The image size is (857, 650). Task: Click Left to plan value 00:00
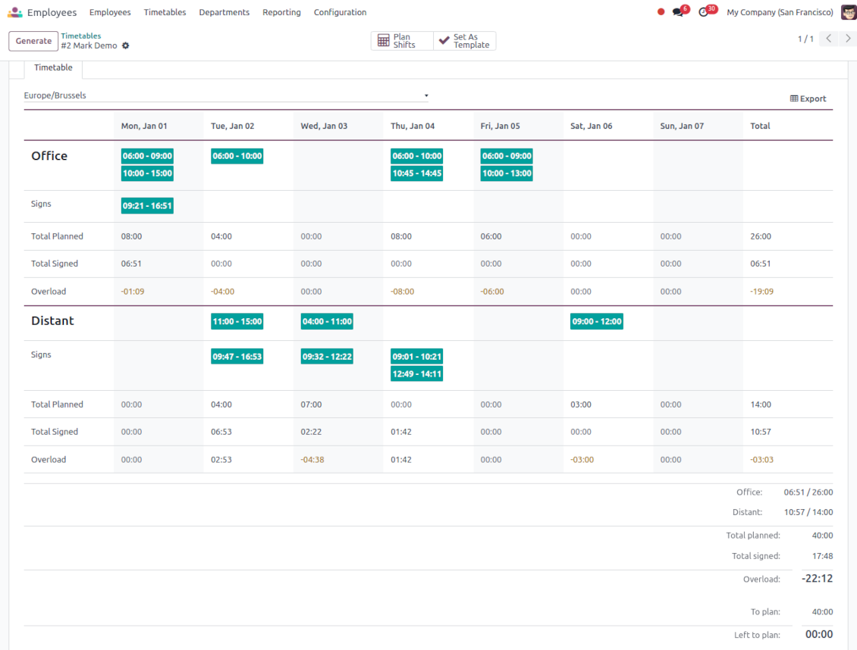click(x=819, y=635)
